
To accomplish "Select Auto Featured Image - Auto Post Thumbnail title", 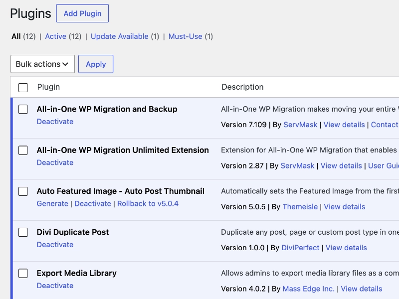I will pyautogui.click(x=120, y=191).
